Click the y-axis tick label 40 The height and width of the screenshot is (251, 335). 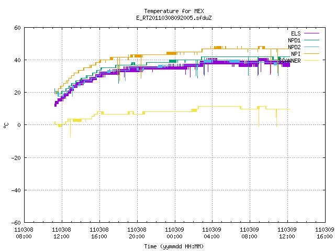tap(17, 60)
